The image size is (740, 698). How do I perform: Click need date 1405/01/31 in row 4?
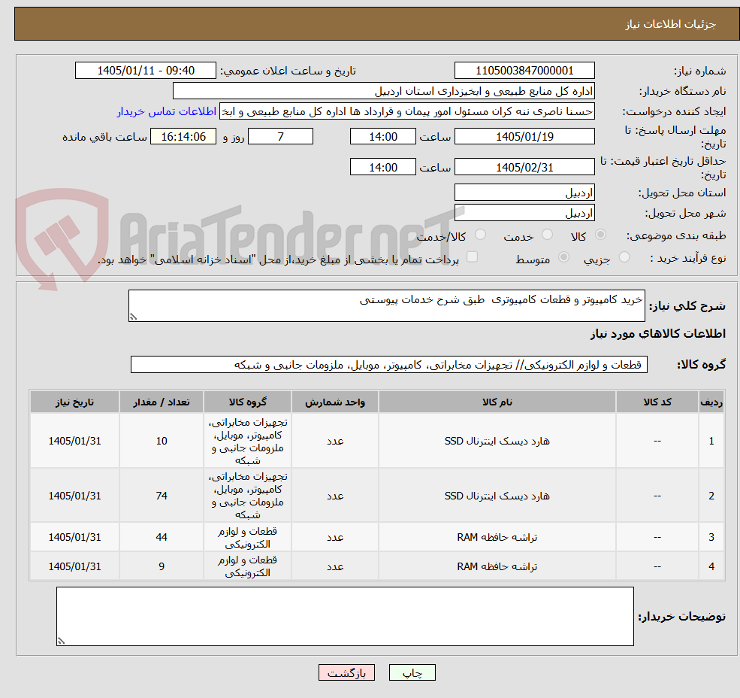74,566
